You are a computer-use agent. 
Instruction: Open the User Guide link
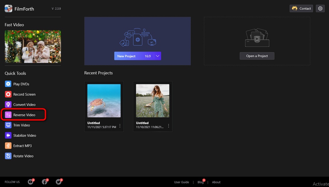182,182
